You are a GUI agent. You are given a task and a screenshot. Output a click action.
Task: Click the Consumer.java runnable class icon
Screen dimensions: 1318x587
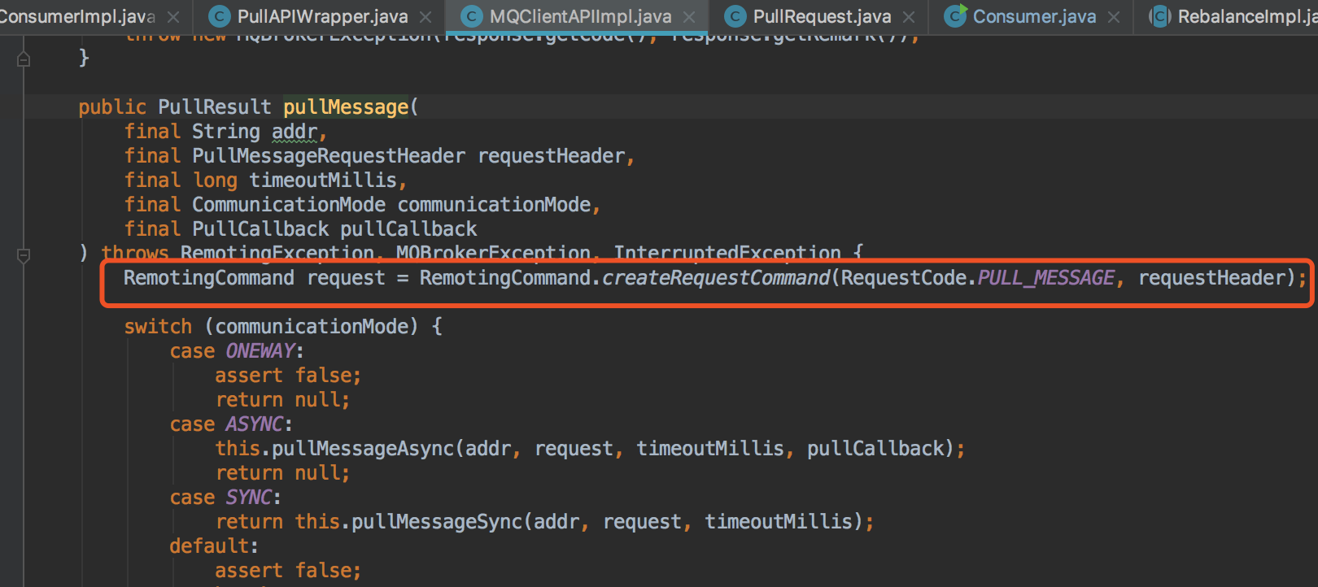[955, 16]
